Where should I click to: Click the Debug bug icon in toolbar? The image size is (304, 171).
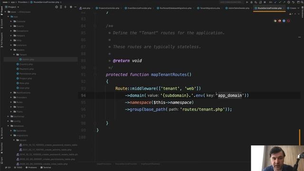[x=251, y=2]
